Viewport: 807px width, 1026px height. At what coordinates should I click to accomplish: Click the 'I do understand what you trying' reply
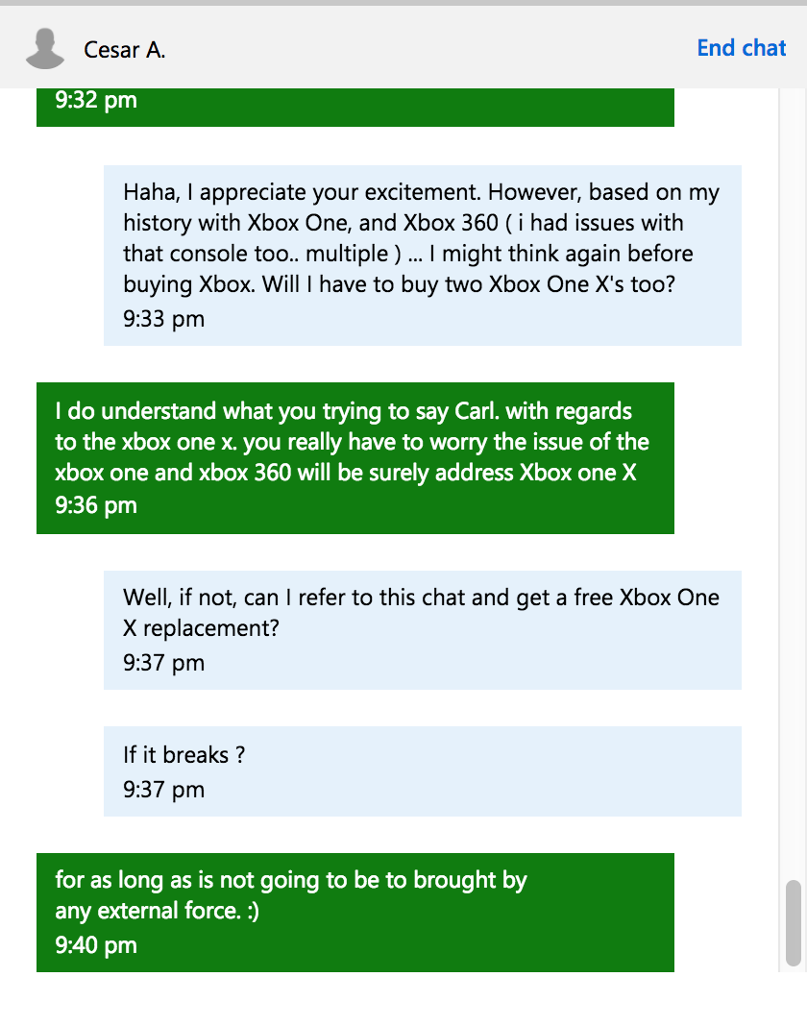355,458
